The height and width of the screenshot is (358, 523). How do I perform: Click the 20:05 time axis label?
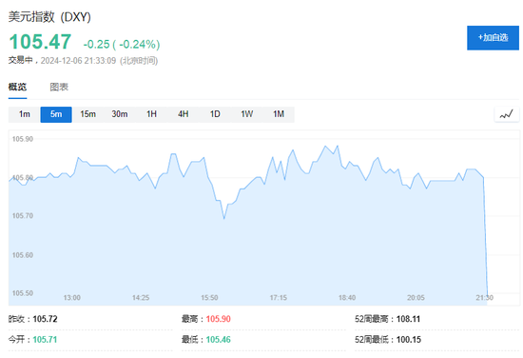416,298
